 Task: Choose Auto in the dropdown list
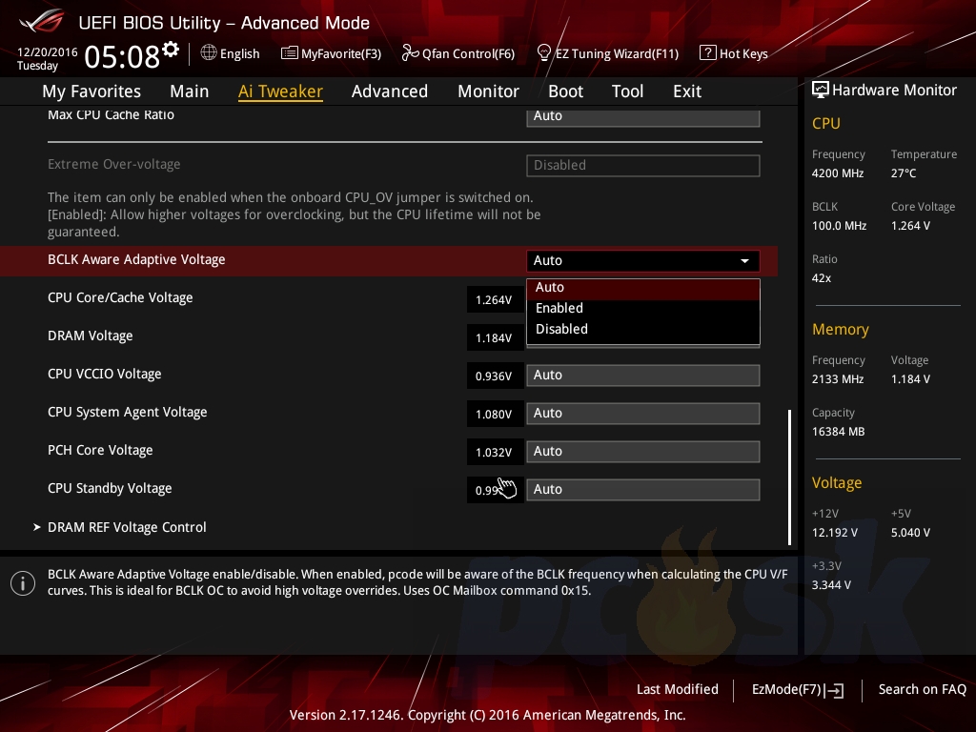coord(643,288)
